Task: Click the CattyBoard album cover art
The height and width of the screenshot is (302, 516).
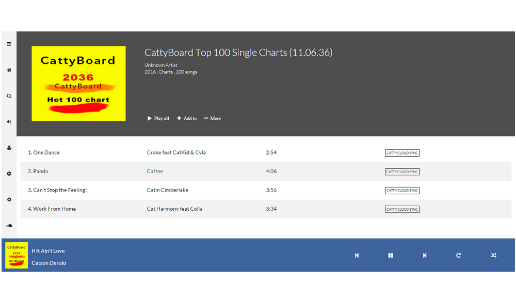Action: click(78, 83)
